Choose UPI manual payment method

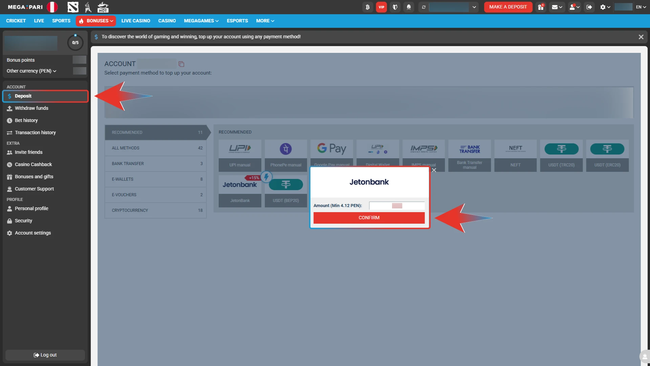pyautogui.click(x=240, y=156)
